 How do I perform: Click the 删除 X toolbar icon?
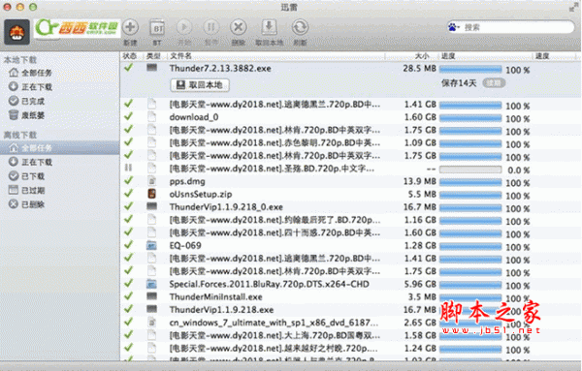click(x=238, y=27)
